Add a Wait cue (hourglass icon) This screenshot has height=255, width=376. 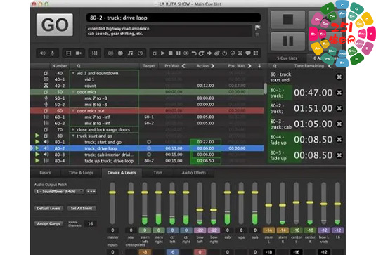pyautogui.click(x=240, y=53)
